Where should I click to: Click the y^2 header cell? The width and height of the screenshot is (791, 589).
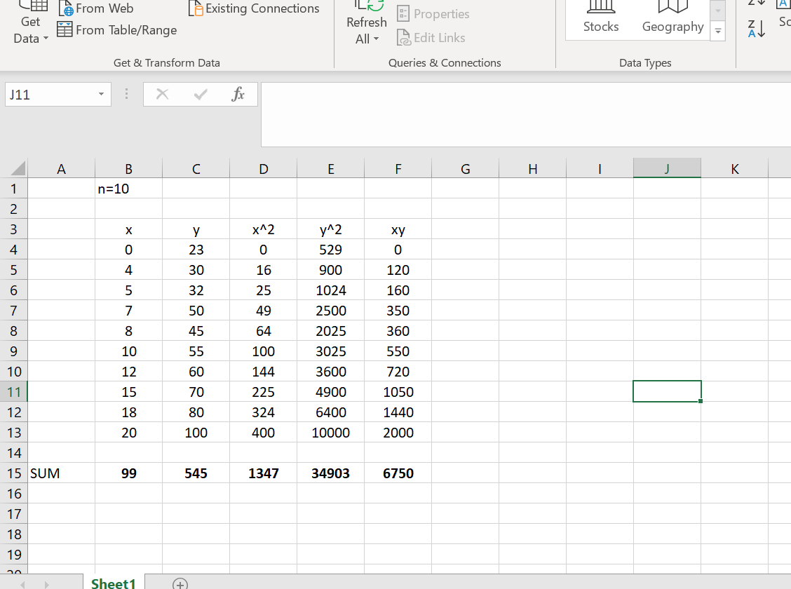[x=330, y=229]
